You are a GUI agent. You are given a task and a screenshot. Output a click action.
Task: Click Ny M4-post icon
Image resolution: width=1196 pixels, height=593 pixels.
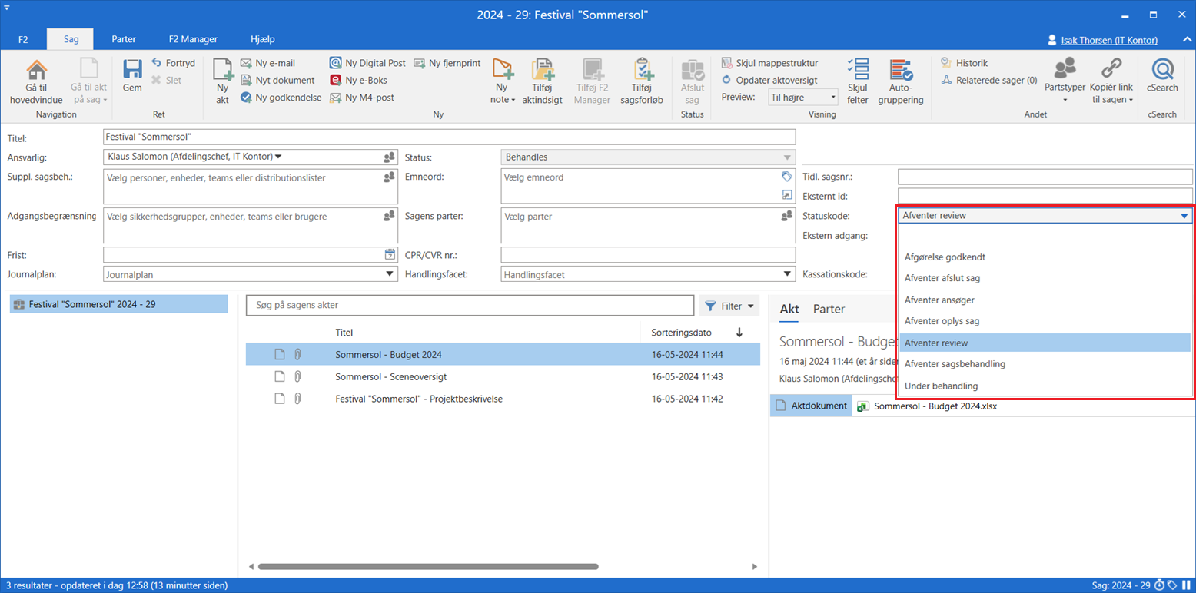[x=336, y=98]
